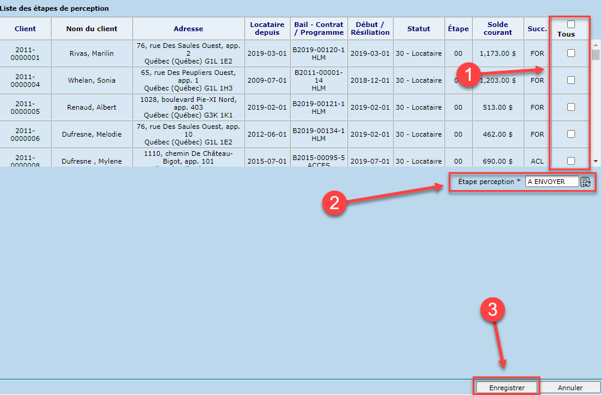602x395 pixels.
Task: Check the box for Rivas, Marilin
Action: (571, 53)
